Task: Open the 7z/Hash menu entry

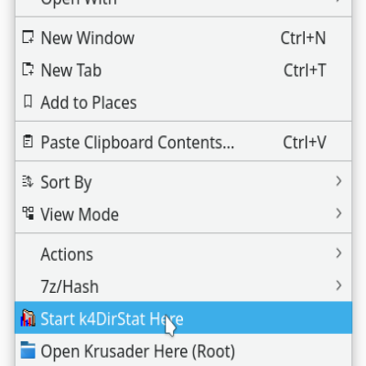Action: pos(183,286)
